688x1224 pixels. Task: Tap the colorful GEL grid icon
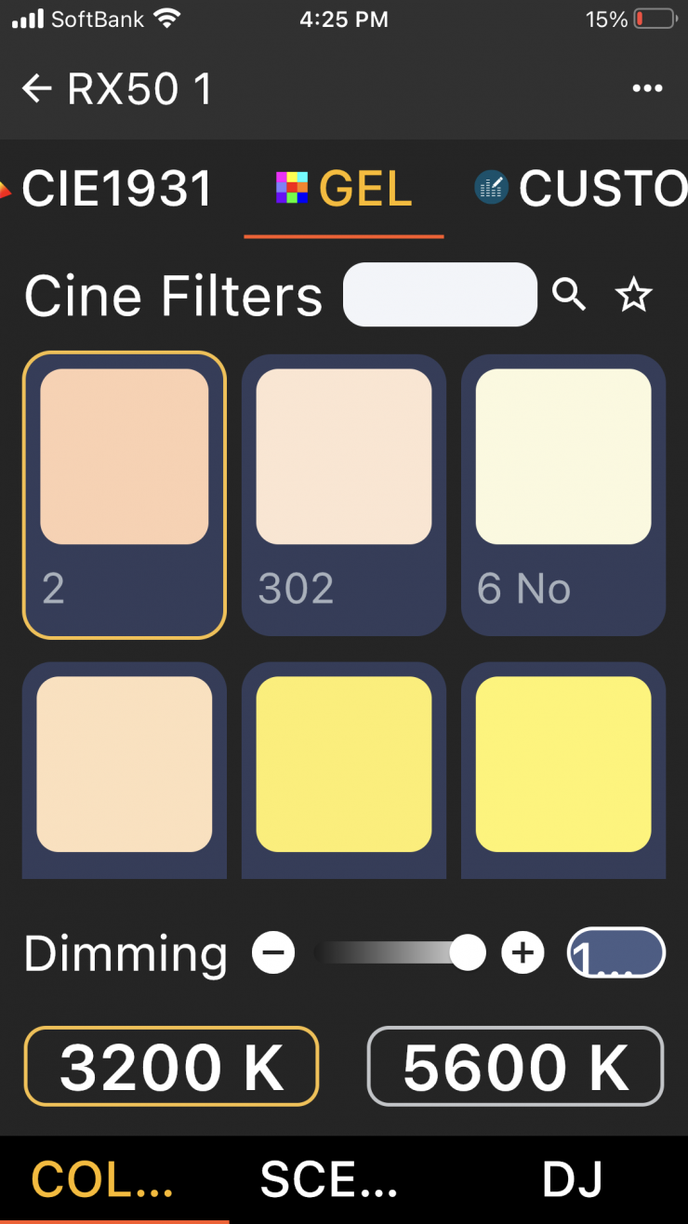point(293,188)
